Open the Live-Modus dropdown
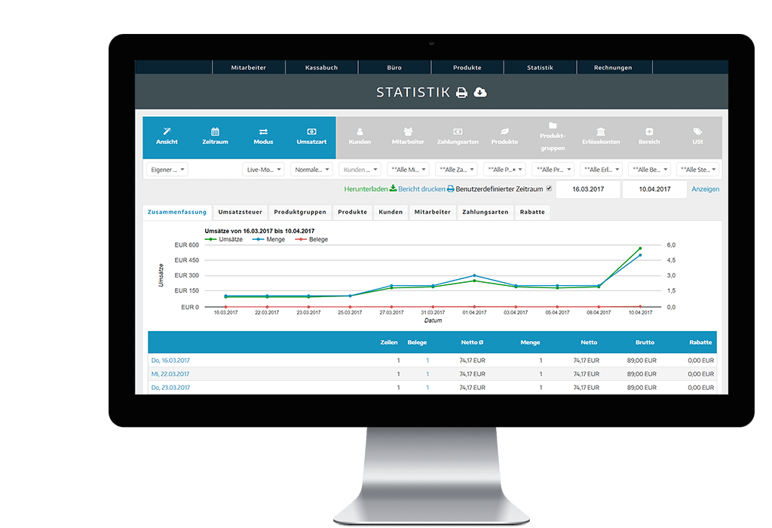Viewport: 772px width, 528px height. coord(264,168)
